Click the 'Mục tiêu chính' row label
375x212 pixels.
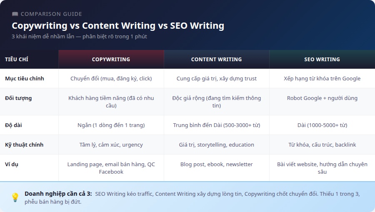click(25, 78)
